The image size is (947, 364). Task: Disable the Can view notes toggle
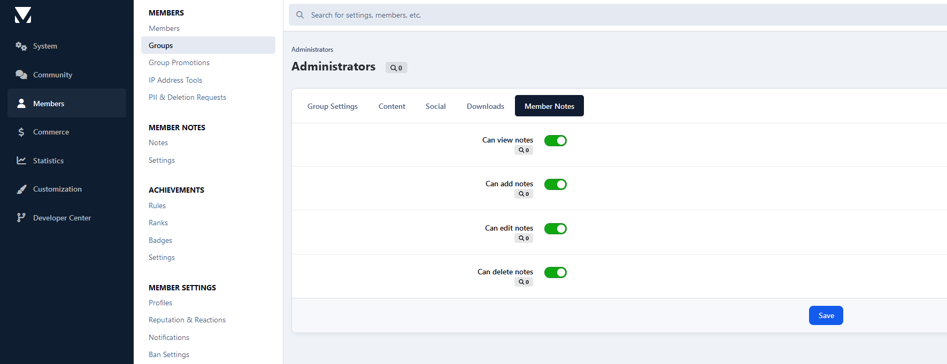tap(555, 140)
